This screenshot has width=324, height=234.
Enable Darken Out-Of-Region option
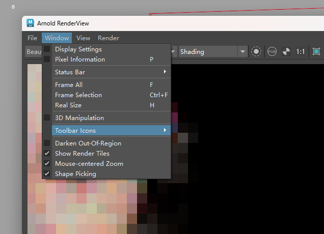pyautogui.click(x=47, y=143)
